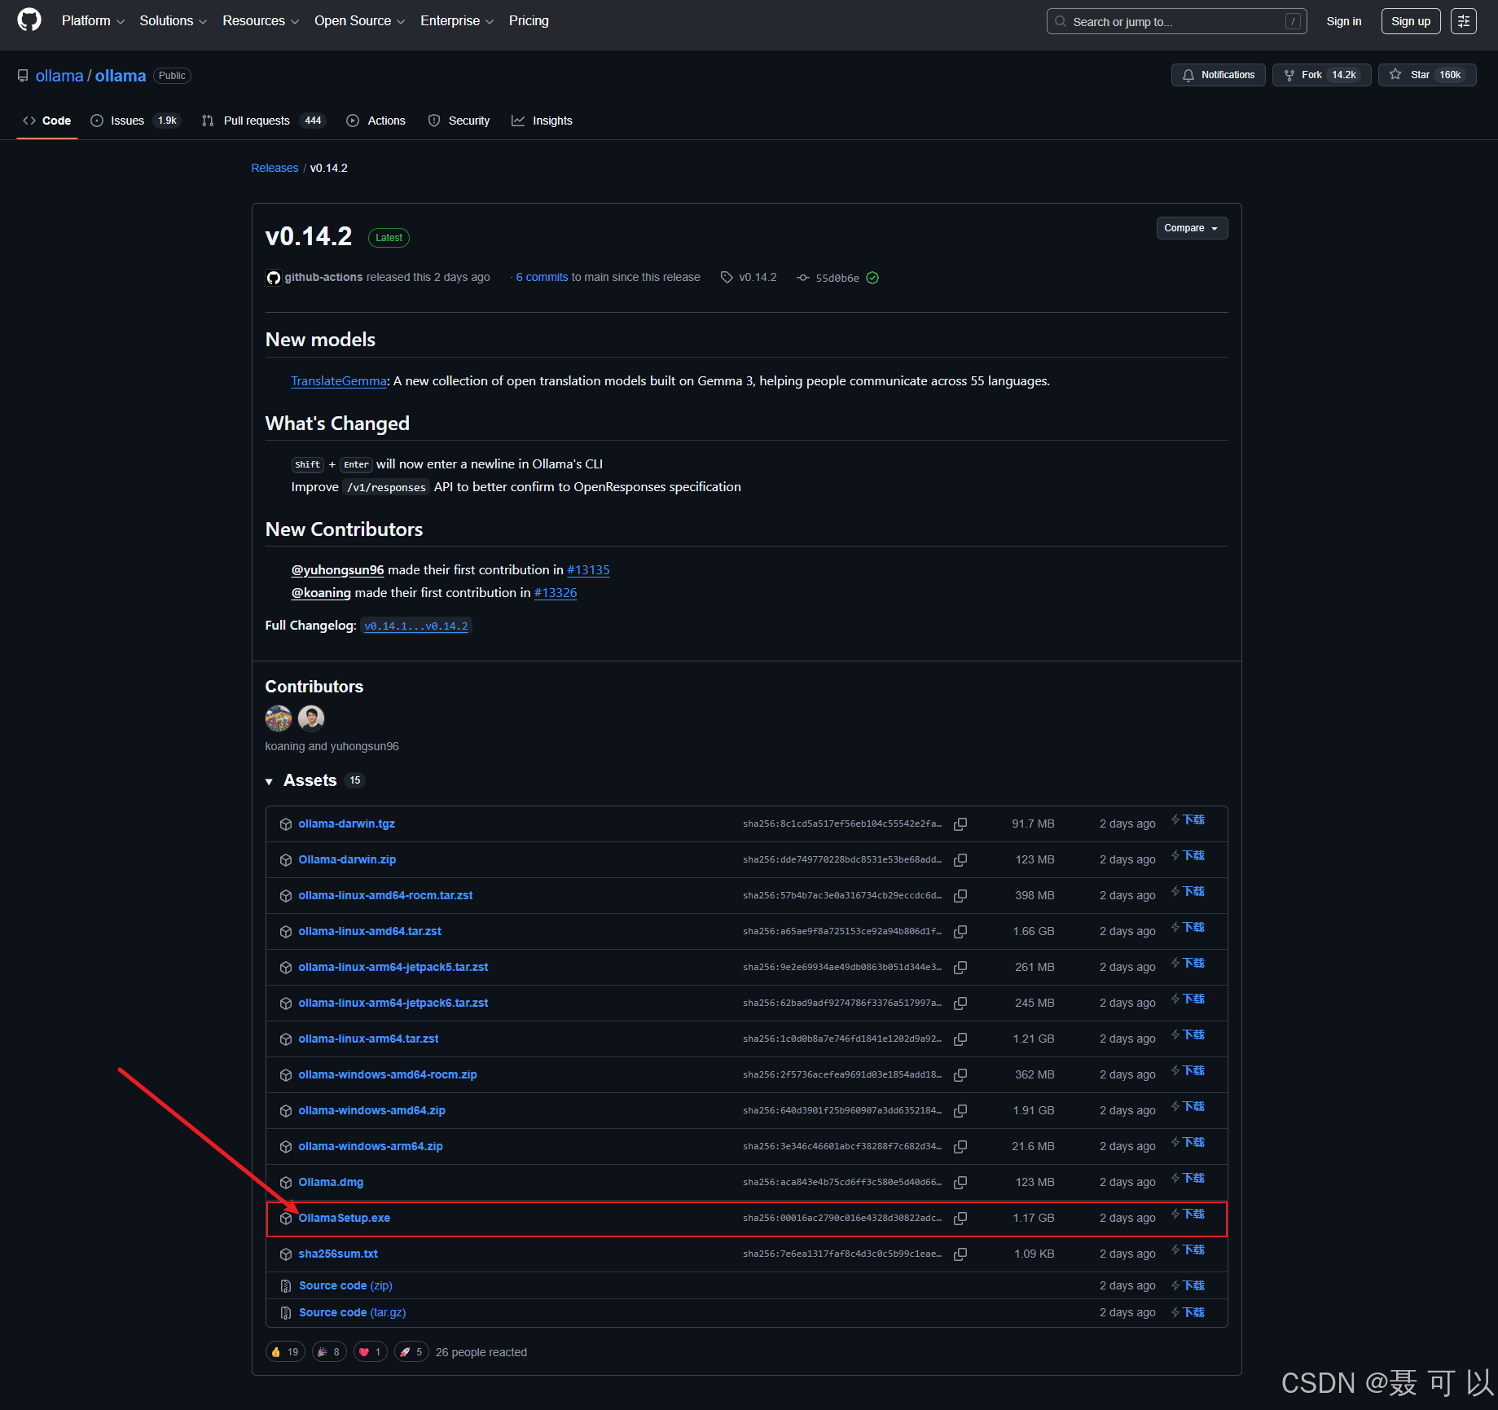The width and height of the screenshot is (1498, 1410).
Task: Copy sha256 hash for ollama-linux-arm64-jetpack5.tar.zst
Action: (960, 968)
